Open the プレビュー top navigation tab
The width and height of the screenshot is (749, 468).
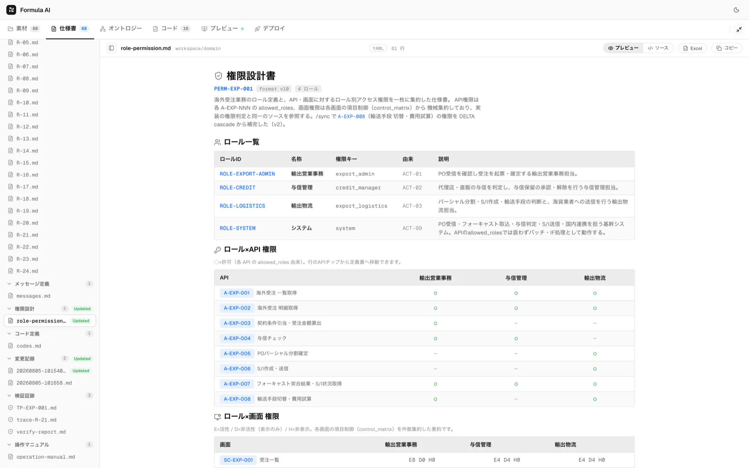[222, 29]
